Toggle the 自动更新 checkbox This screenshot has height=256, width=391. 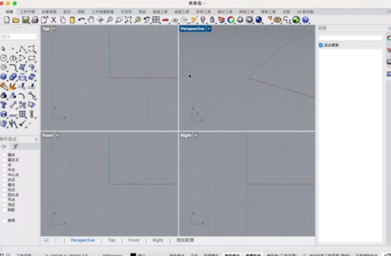(321, 45)
